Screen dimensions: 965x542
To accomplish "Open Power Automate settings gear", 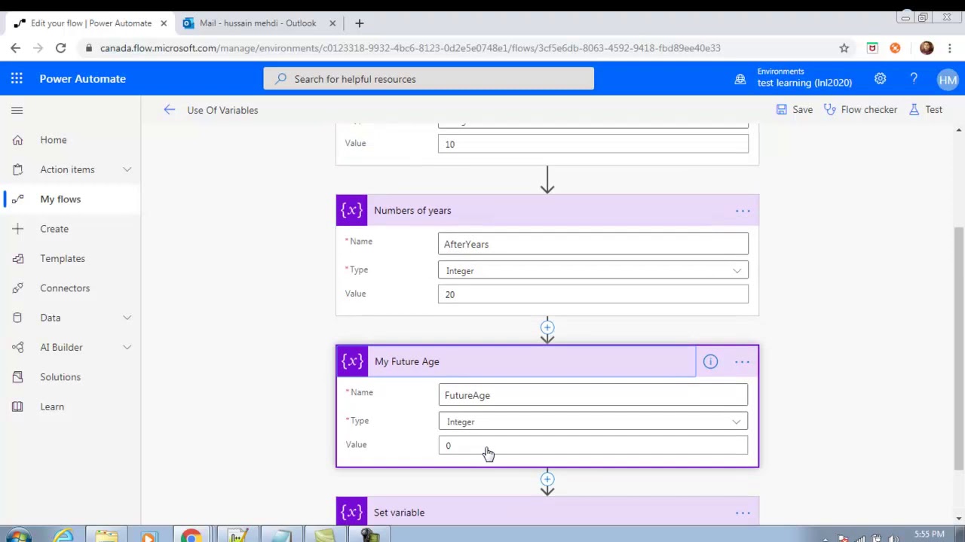I will click(880, 78).
